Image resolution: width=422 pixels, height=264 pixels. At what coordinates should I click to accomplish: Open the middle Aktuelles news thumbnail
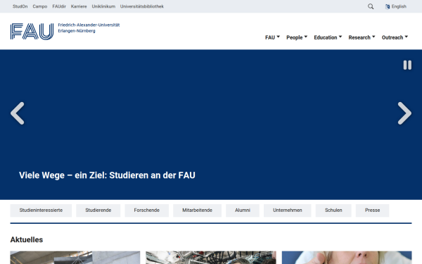pos(211,258)
